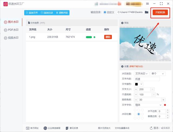Click the 239.91KB size cell
The image size is (173, 132).
pyautogui.click(x=53, y=37)
